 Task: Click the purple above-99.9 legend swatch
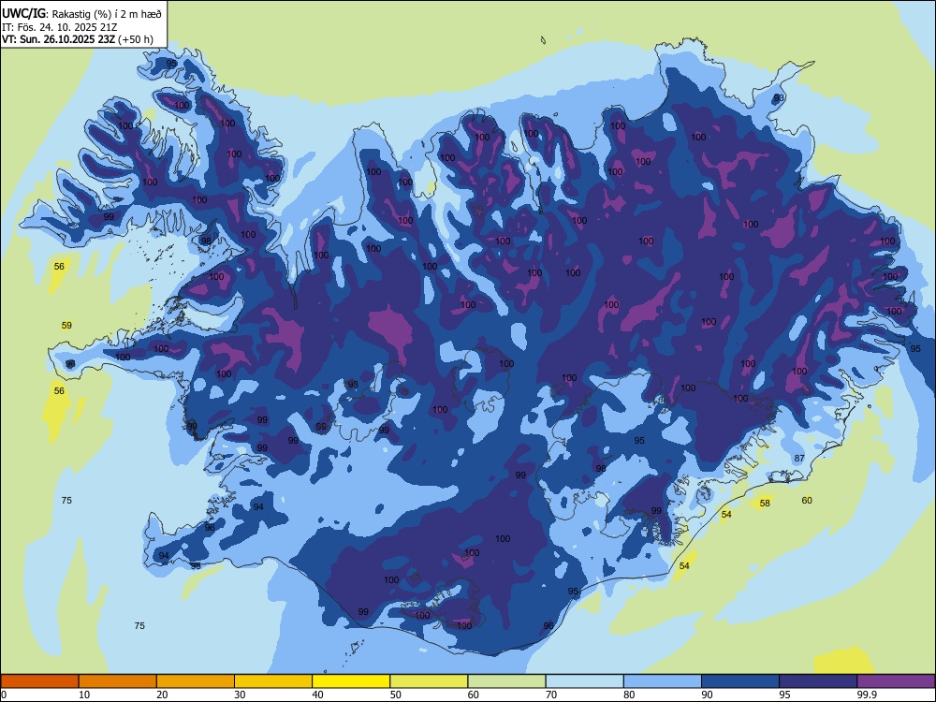pos(896,681)
